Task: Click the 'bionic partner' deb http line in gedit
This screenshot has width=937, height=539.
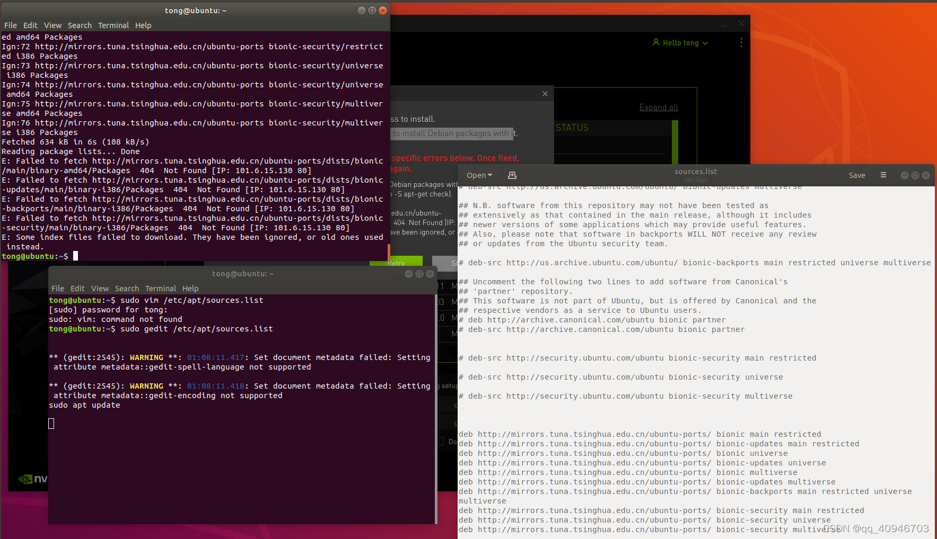Action: [592, 320]
